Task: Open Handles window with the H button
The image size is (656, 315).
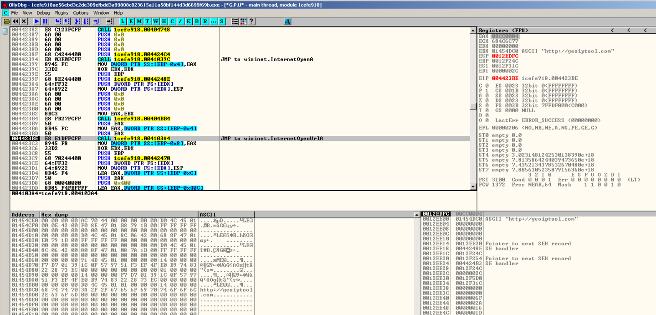Action: pyautogui.click(x=164, y=21)
